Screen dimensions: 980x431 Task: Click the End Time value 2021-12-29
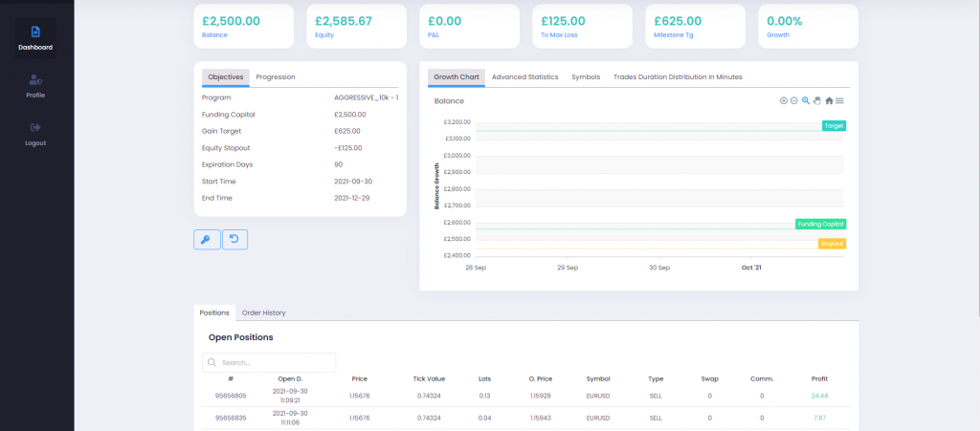point(354,198)
